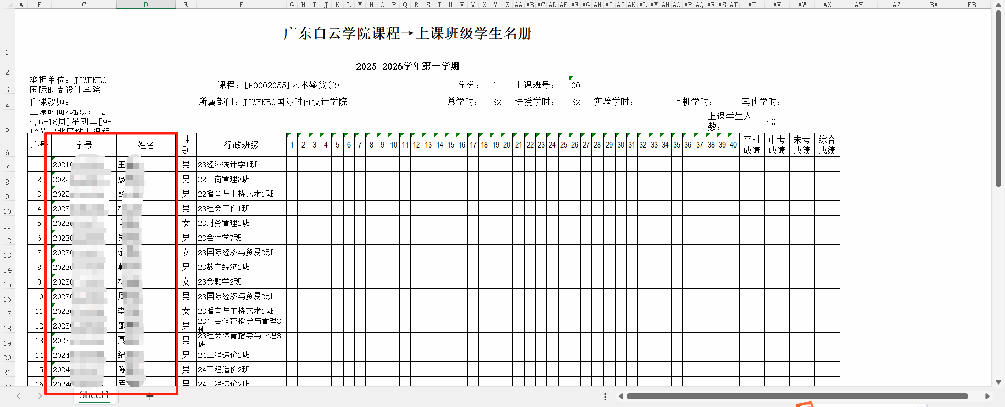Click the 平时成绩 column header cell
Screen dimensions: 1005x407
pos(751,145)
